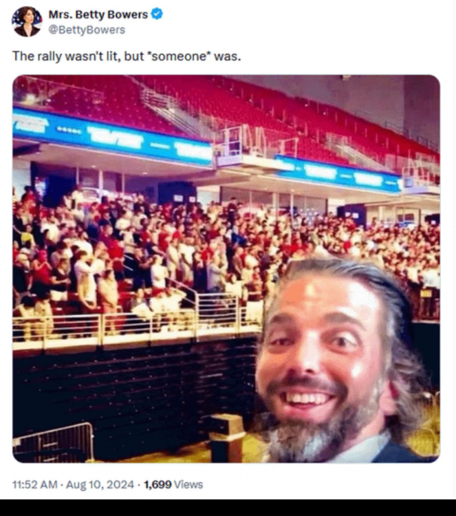The image size is (456, 516).
Task: Open the 11:52 AM timestamp
Action: pyautogui.click(x=36, y=484)
